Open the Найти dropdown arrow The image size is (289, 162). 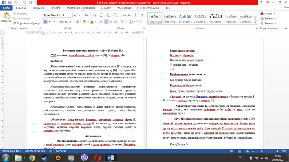click(x=274, y=13)
